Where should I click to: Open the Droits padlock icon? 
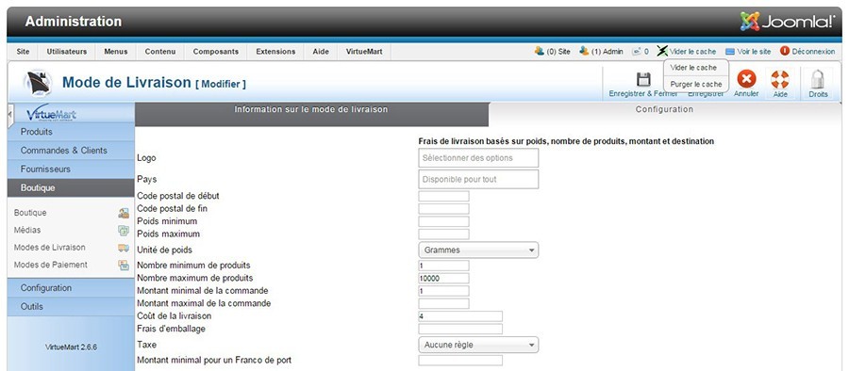[817, 79]
